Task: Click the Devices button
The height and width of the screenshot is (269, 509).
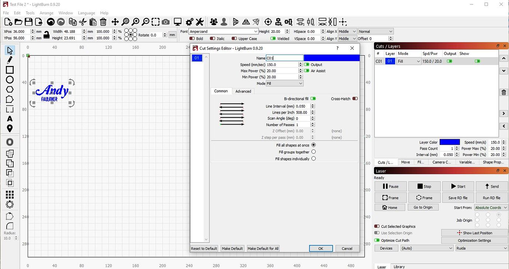Action: pyautogui.click(x=386, y=248)
